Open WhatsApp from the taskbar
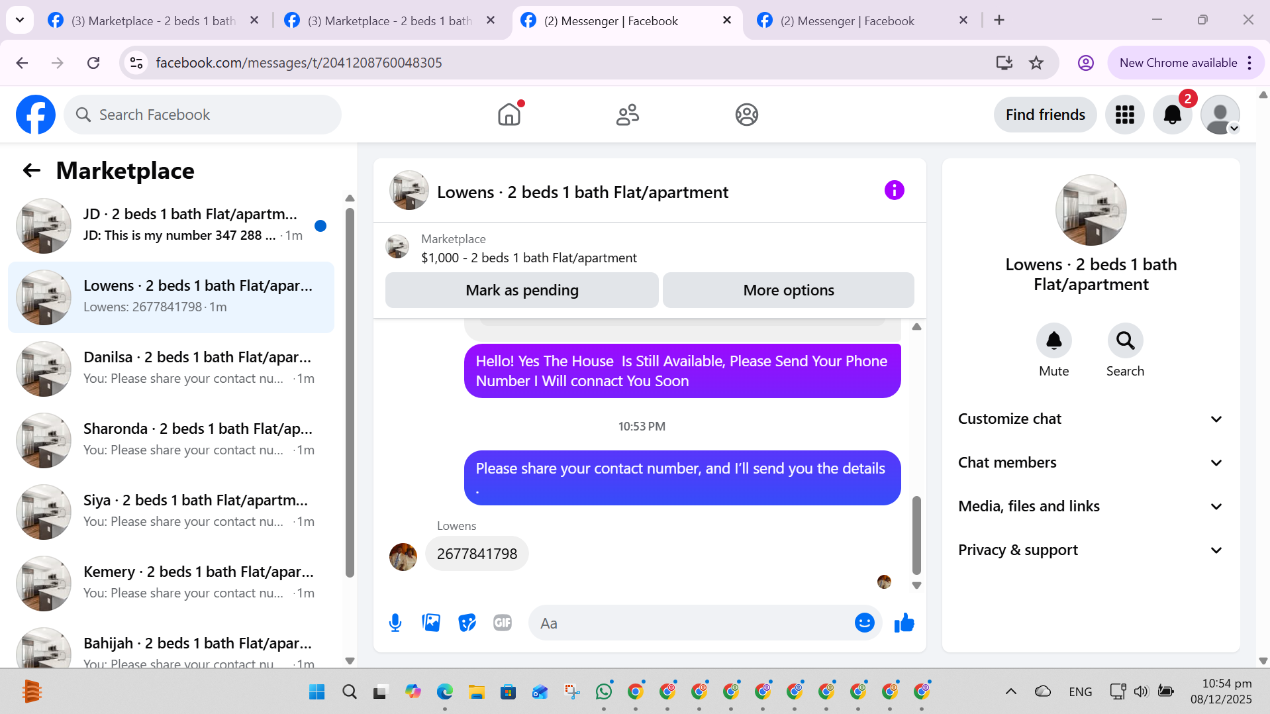 [604, 691]
